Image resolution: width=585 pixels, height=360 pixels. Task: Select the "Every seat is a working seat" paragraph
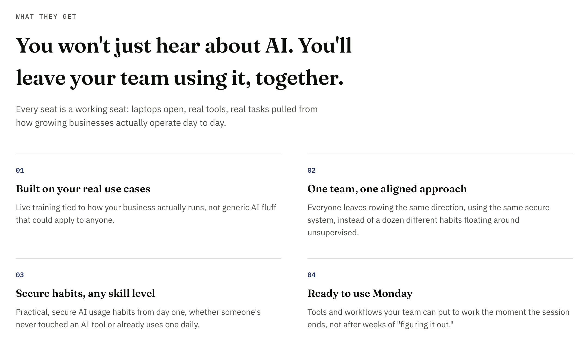coord(167,116)
